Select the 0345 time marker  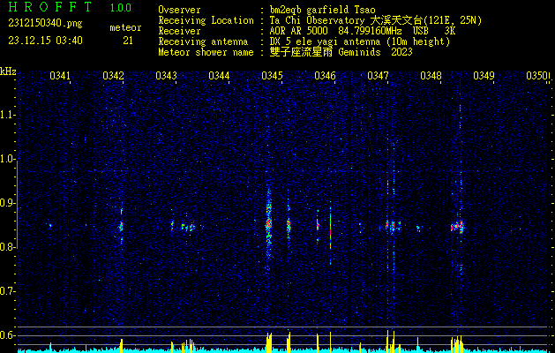pyautogui.click(x=272, y=77)
